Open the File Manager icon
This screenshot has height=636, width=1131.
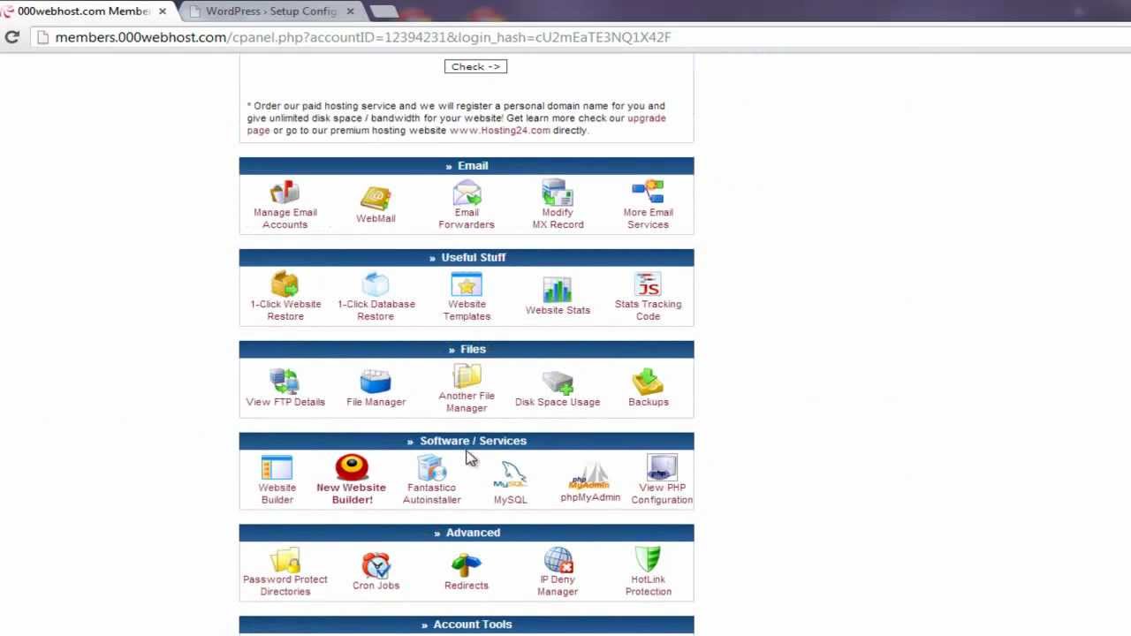click(376, 382)
